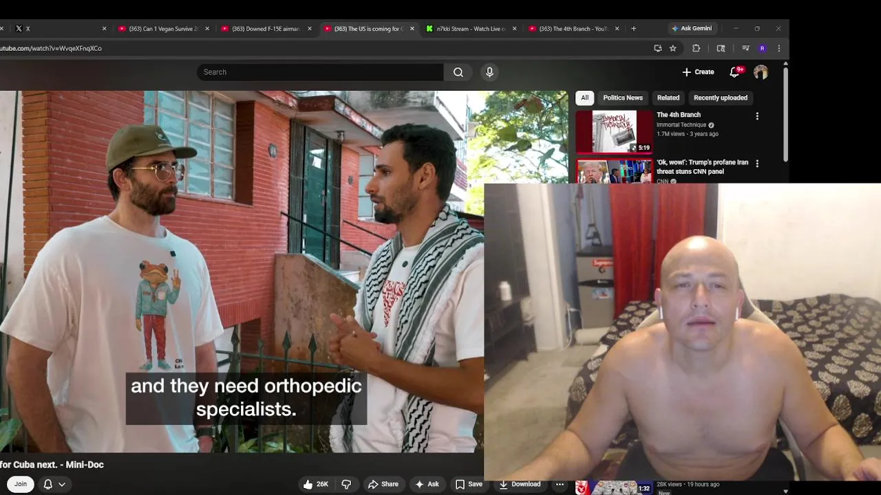
Task: Open the Chrome profile avatar
Action: [x=762, y=48]
